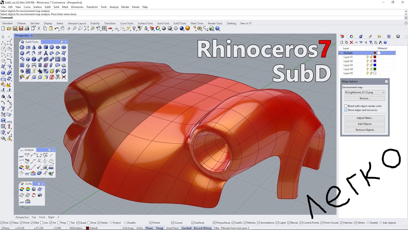Screen dimensions: 408x230
Task: Click the New Layer icon in Layers panel
Action: tap(342, 42)
